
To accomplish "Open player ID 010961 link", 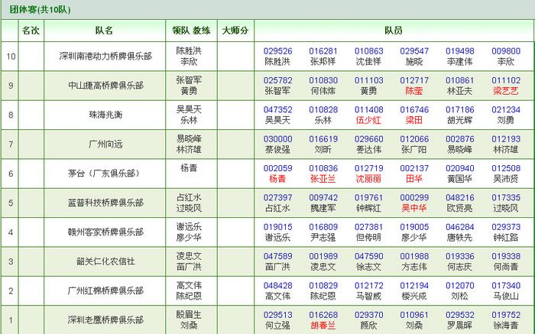I will click(x=414, y=315).
